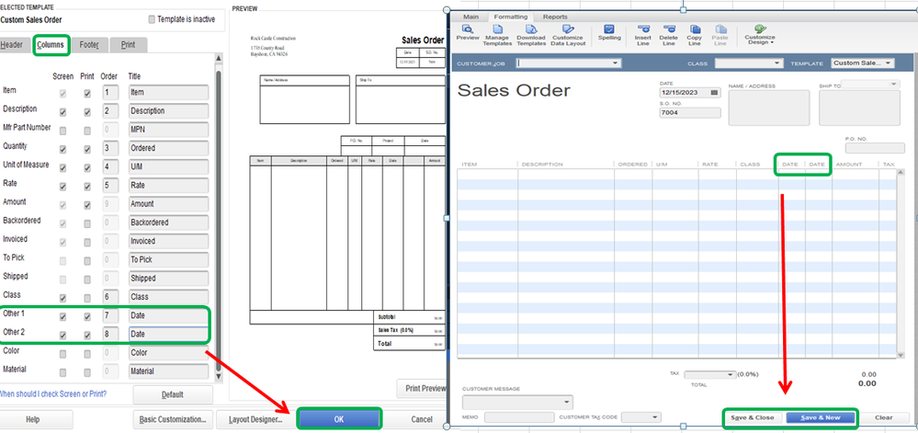Toggle the Screen checkbox for Other 1
This screenshot has height=433, width=918.
point(63,316)
